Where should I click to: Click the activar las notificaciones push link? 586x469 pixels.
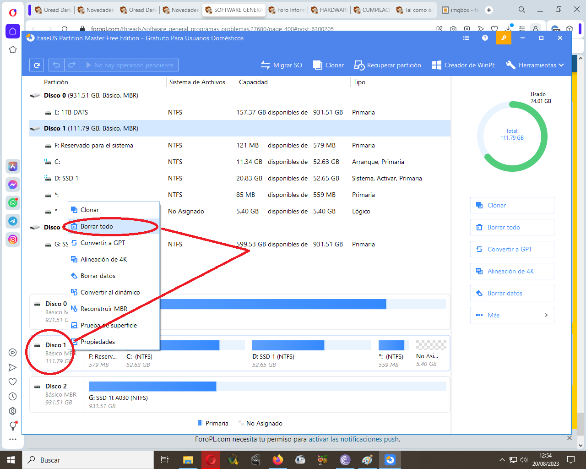[353, 439]
